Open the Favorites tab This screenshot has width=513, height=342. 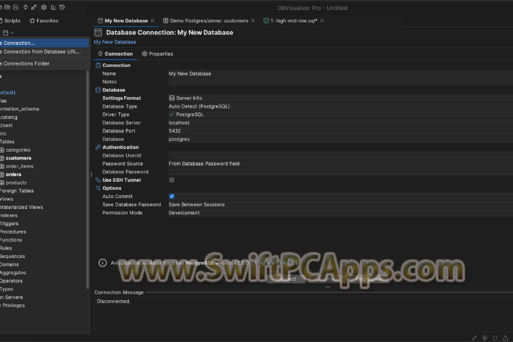coord(44,21)
